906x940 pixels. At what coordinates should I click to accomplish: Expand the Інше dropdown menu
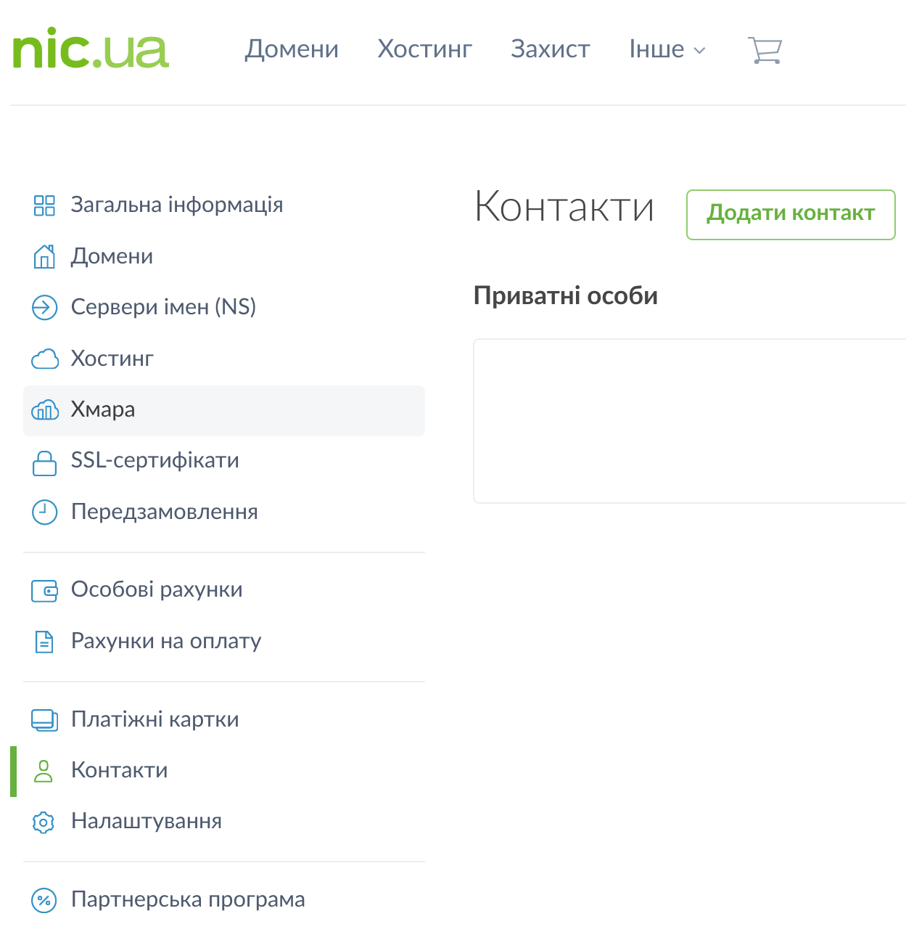667,49
